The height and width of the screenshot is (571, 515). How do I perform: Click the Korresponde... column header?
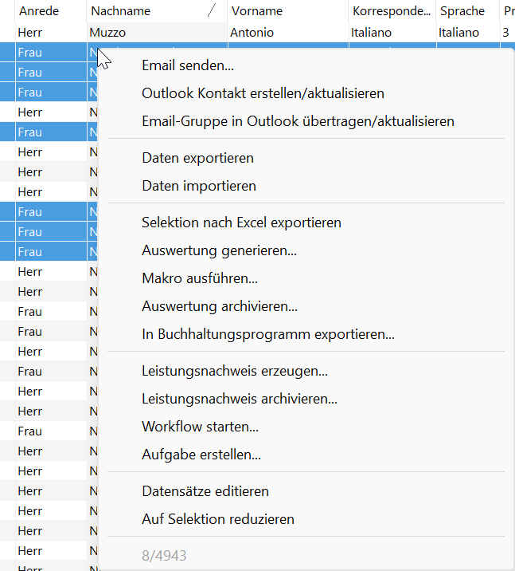(x=392, y=11)
